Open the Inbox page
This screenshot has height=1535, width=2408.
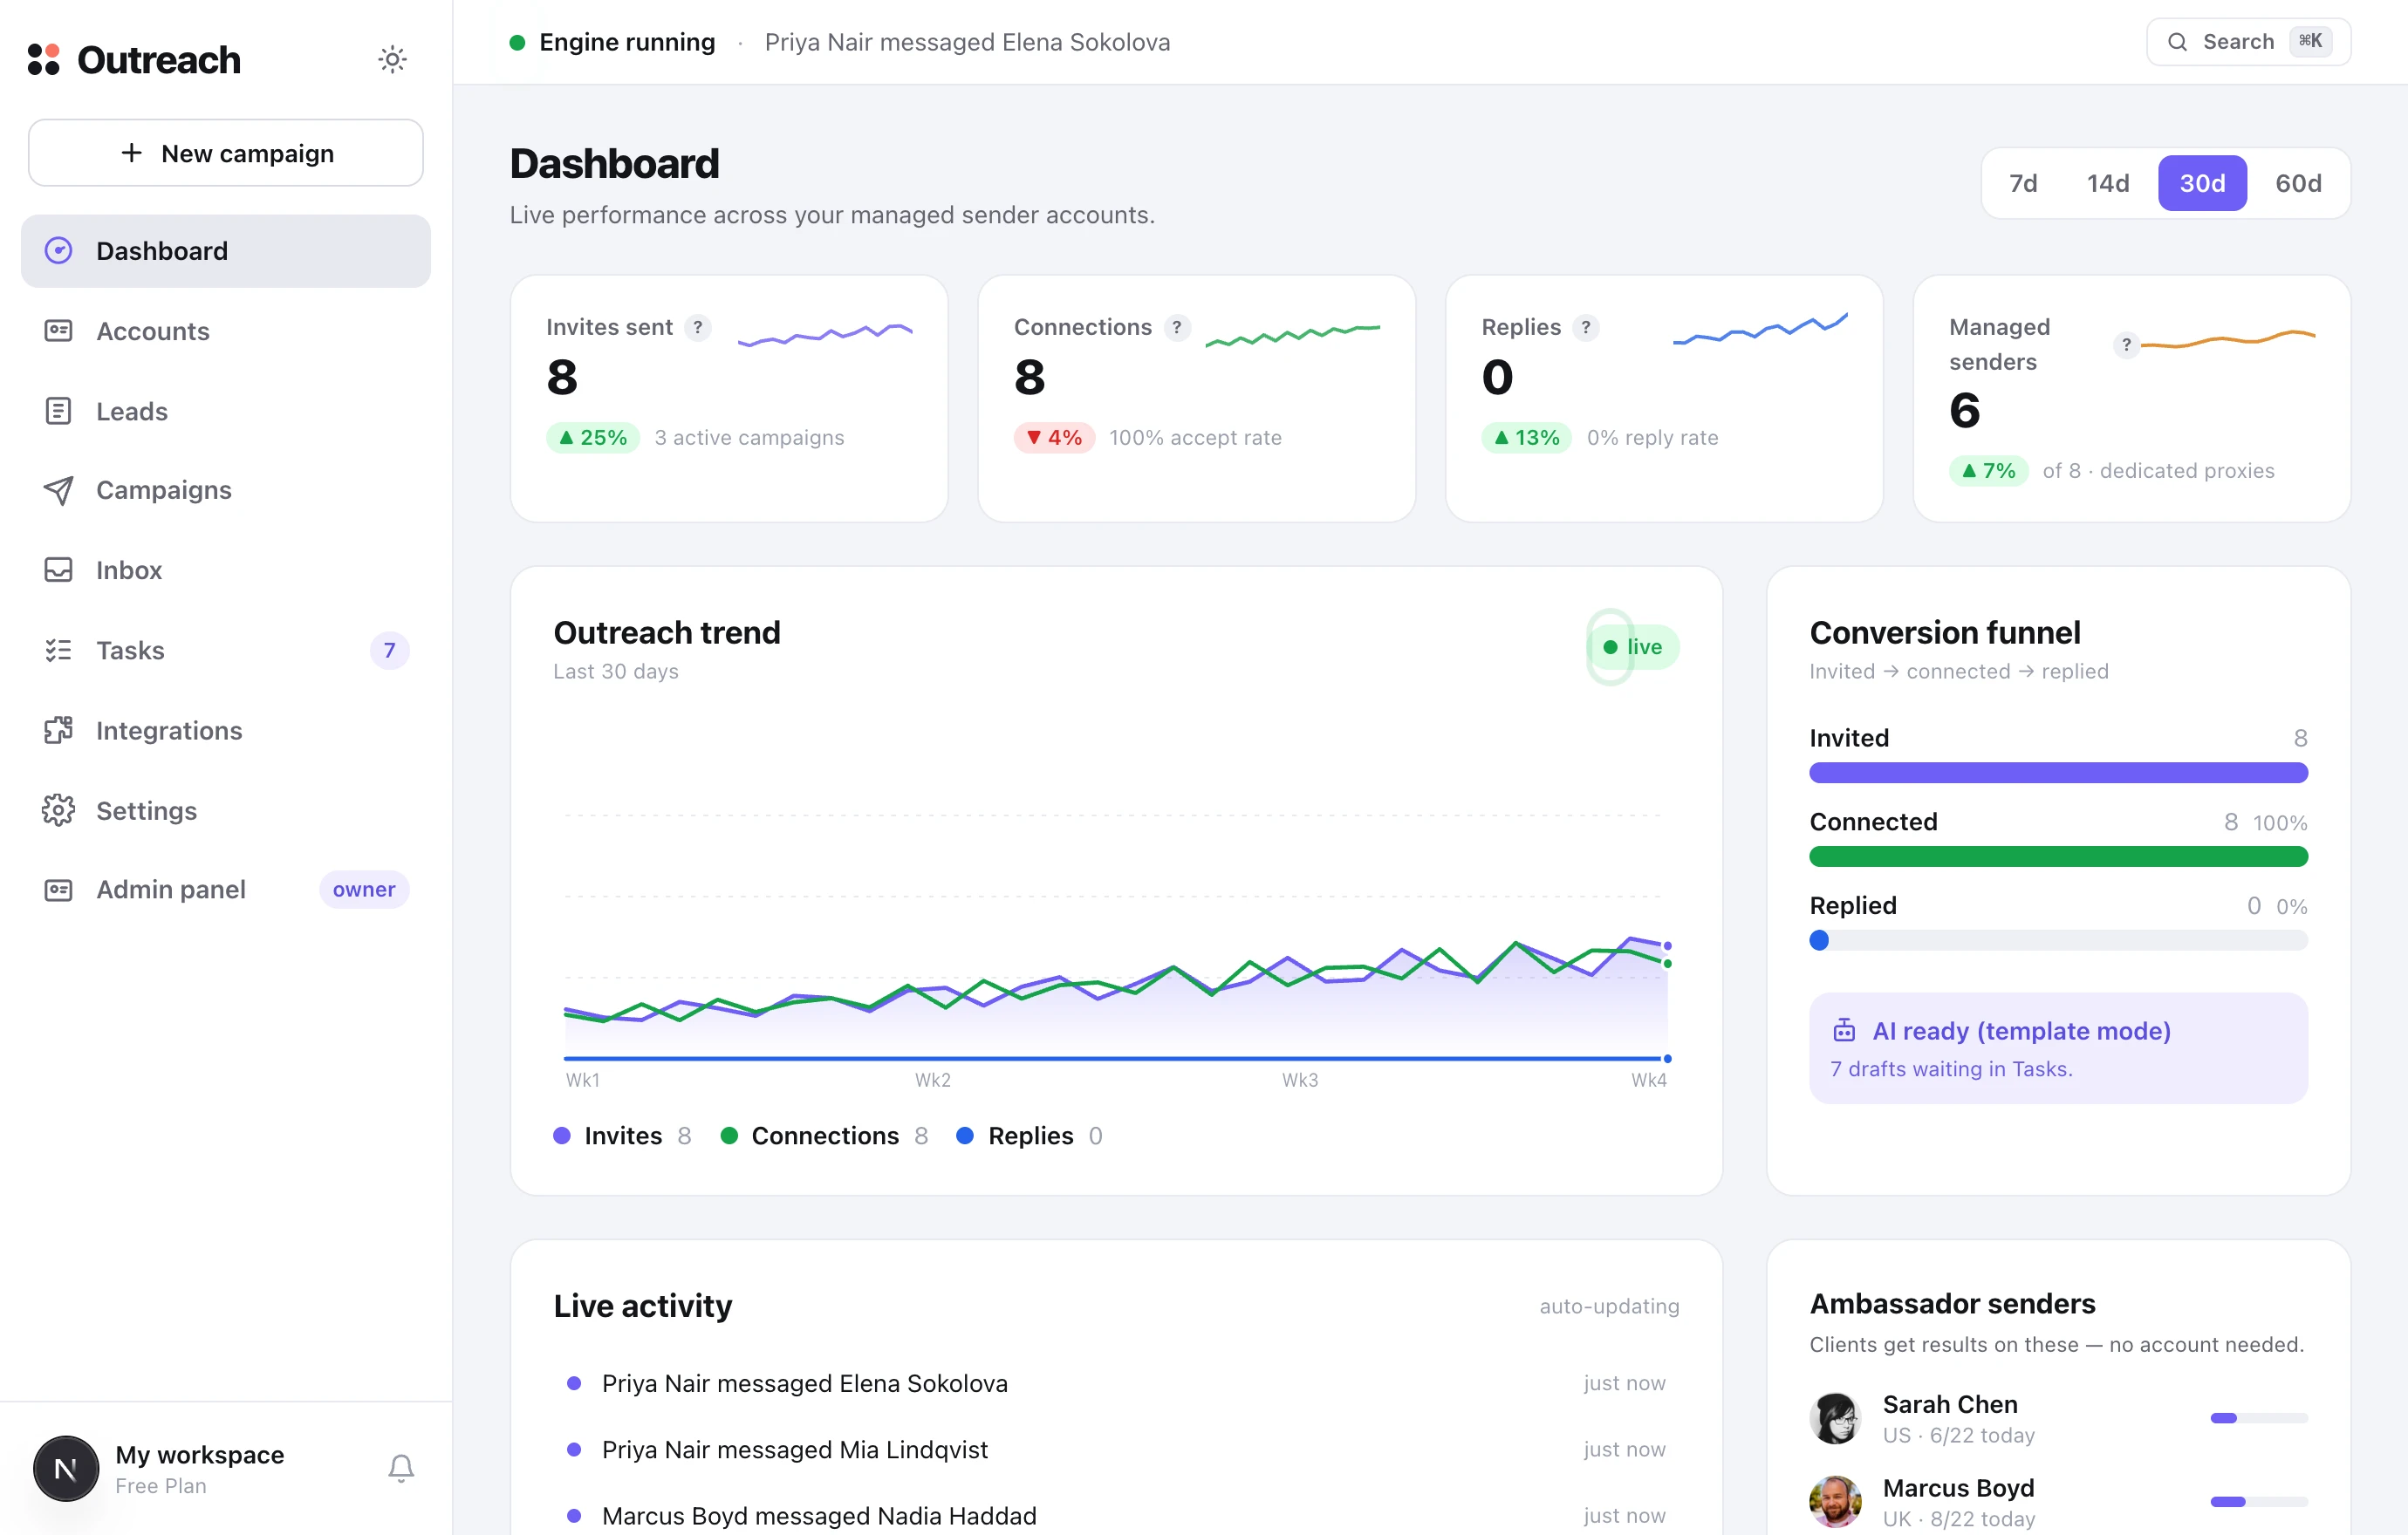pos(226,570)
